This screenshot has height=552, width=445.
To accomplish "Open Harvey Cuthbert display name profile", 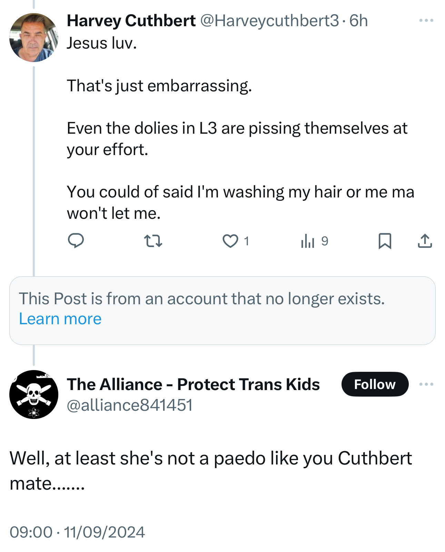I will pyautogui.click(x=131, y=21).
